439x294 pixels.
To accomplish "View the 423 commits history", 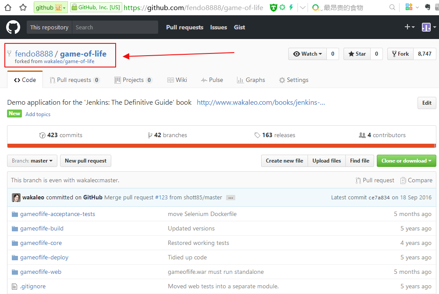I will pos(61,135).
